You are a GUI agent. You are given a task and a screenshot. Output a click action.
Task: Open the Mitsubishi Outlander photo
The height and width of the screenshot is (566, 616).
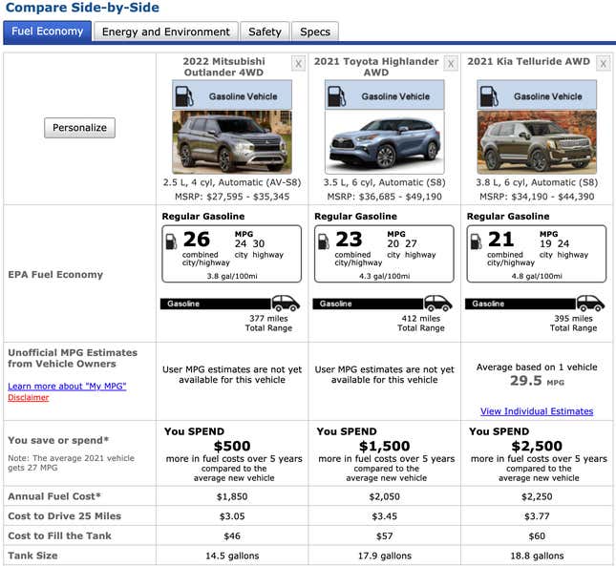232,142
